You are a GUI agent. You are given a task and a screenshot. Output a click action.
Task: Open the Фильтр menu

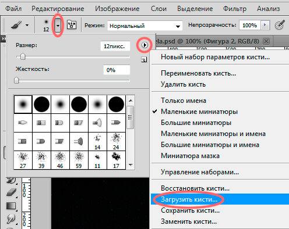coord(235,9)
